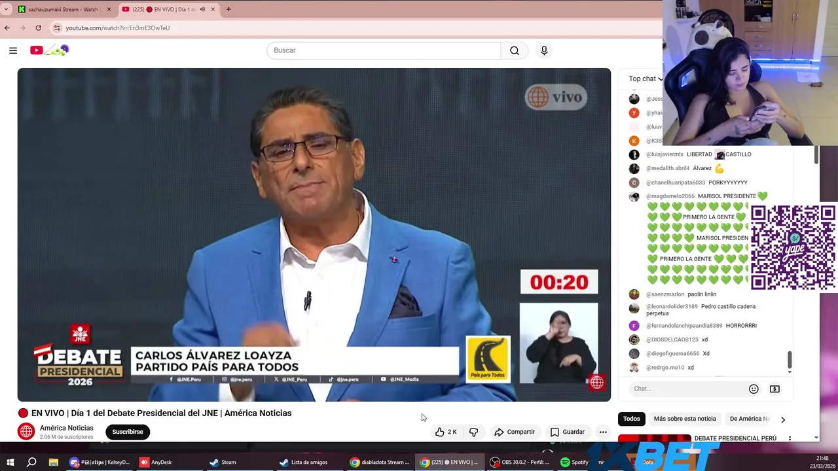Open the clips KelseyD taskbar window

[100, 462]
